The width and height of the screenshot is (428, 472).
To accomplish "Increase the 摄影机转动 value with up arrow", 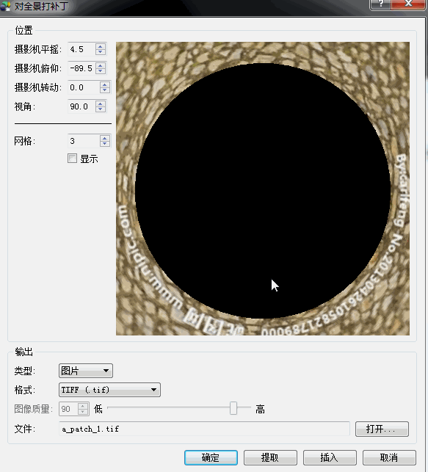I will [x=105, y=84].
